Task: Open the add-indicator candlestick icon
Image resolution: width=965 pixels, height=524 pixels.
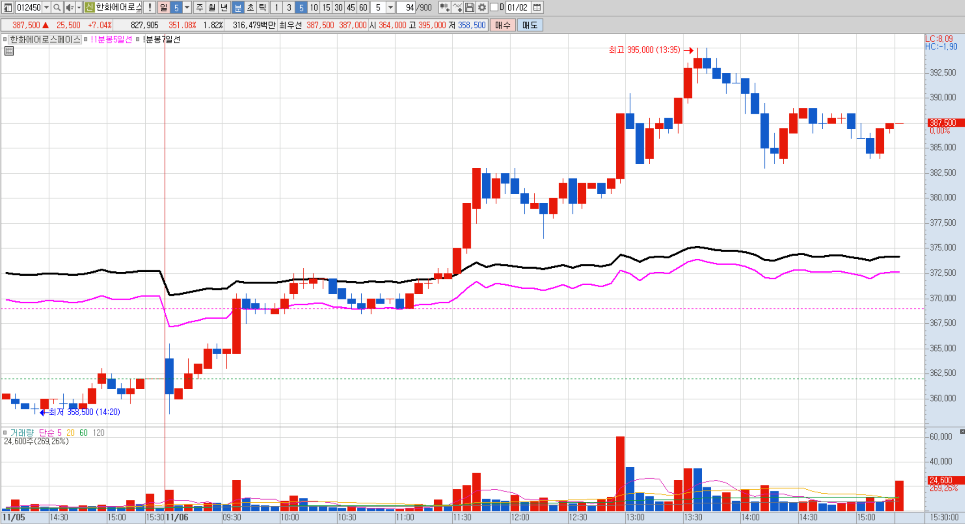Action: tap(444, 7)
